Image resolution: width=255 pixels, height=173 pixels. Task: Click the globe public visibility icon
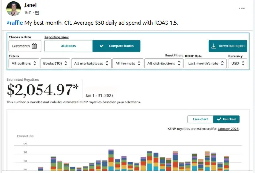[x=37, y=13]
